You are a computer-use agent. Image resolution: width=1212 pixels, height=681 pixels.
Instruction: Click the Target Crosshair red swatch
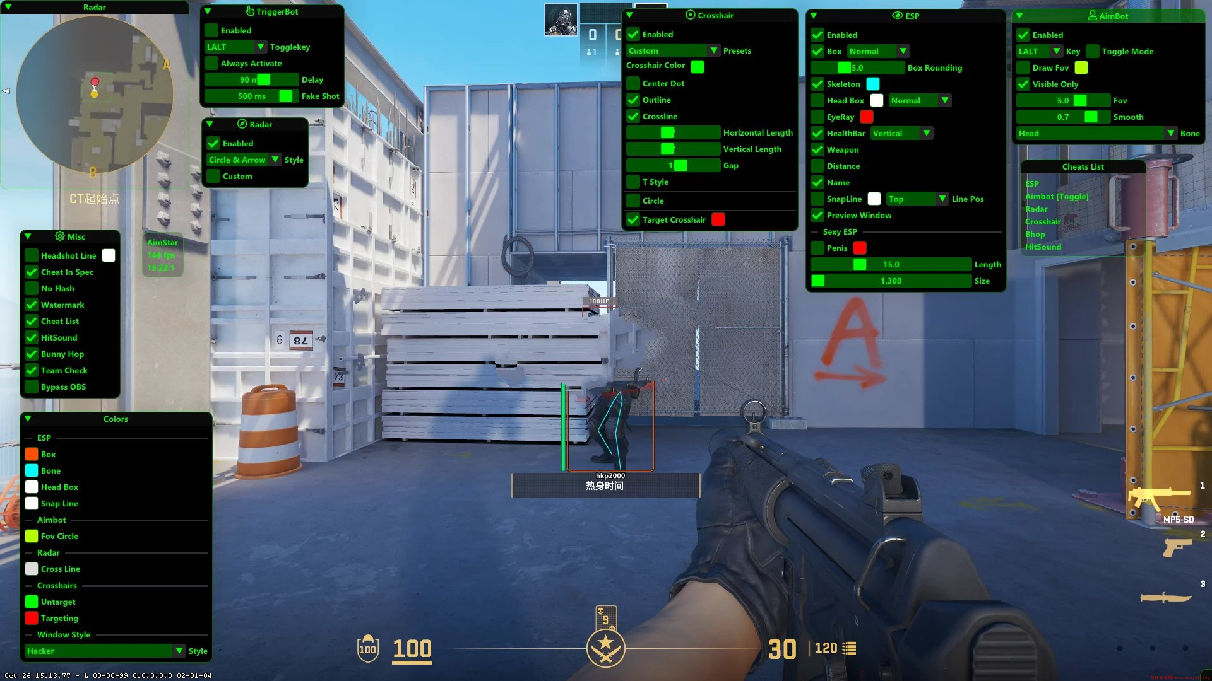pyautogui.click(x=718, y=219)
